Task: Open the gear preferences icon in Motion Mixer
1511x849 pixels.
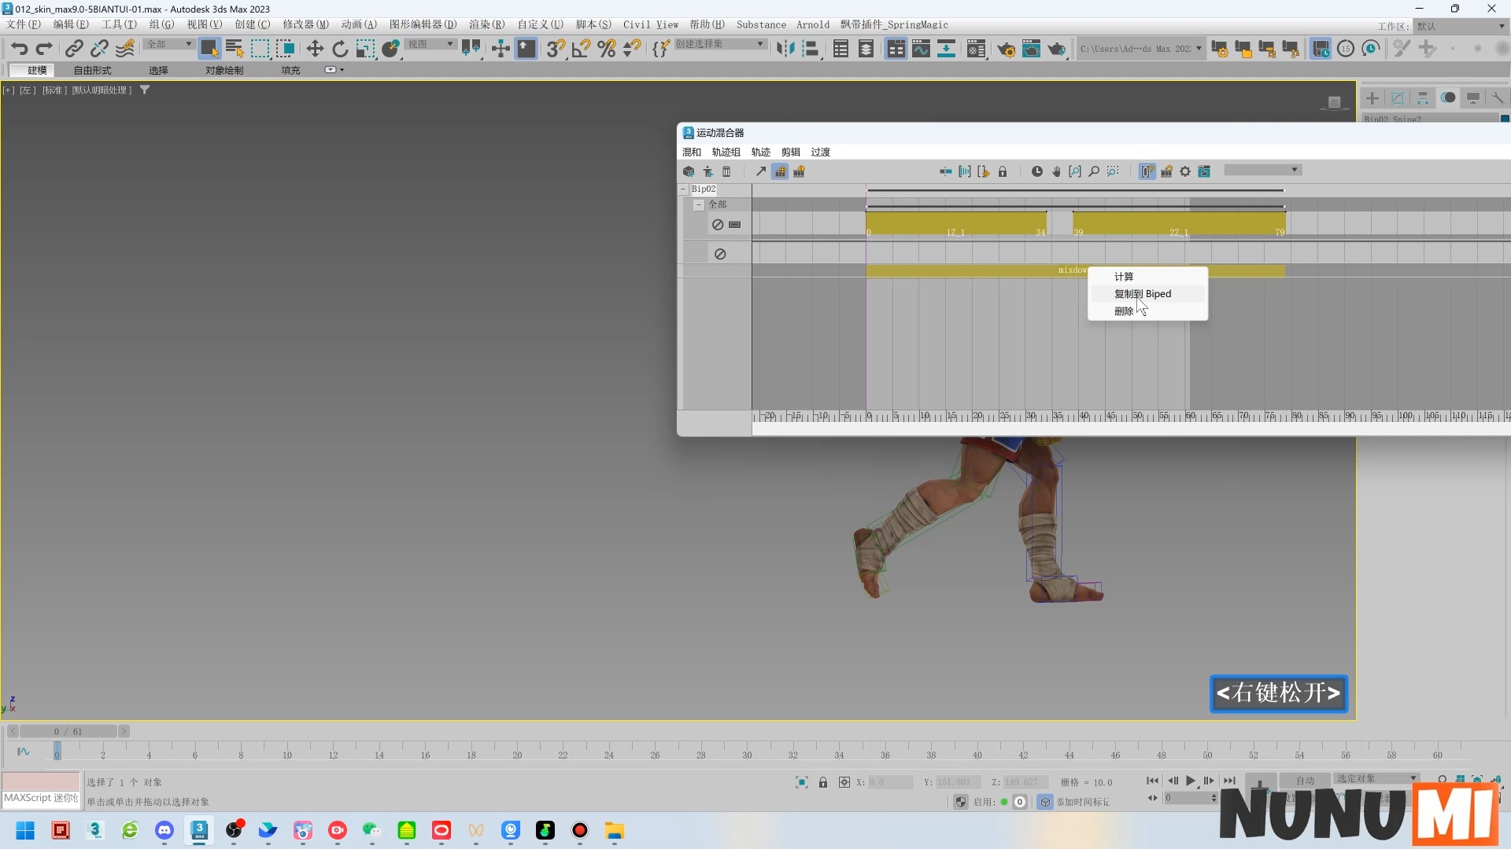Action: click(1185, 171)
